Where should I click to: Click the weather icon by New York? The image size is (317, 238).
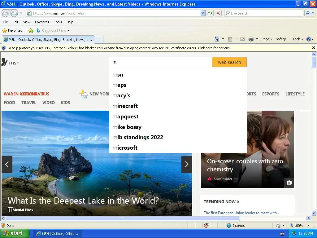84,94
